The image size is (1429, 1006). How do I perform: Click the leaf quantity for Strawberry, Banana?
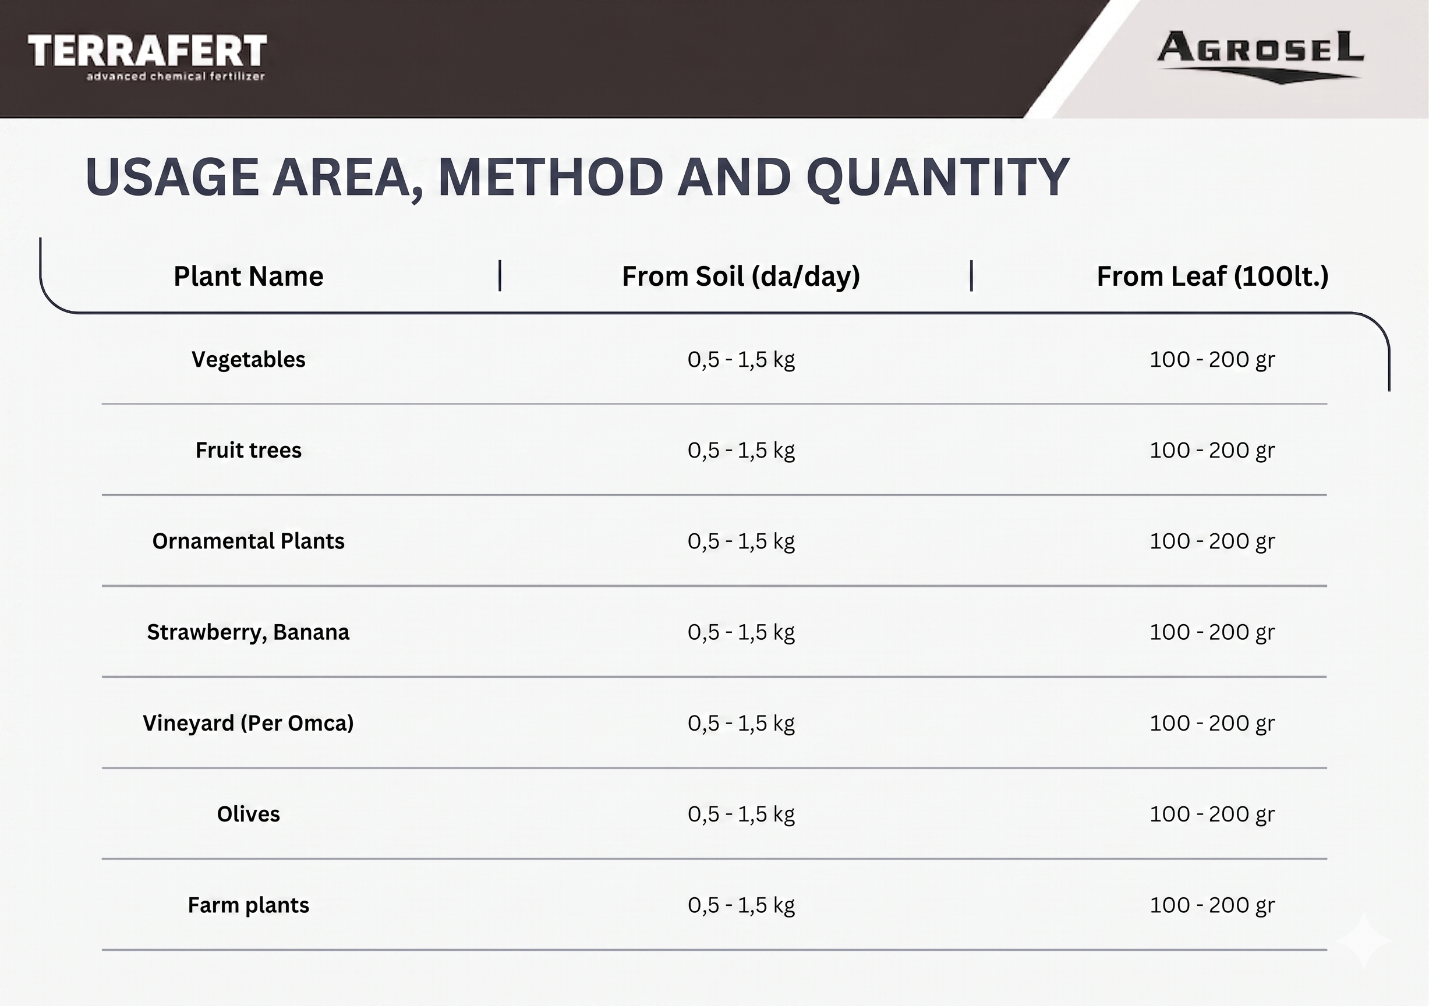pos(1212,632)
